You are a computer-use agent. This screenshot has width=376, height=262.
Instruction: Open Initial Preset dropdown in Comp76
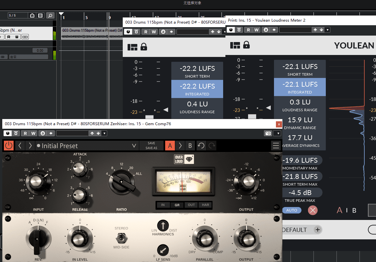134,146
